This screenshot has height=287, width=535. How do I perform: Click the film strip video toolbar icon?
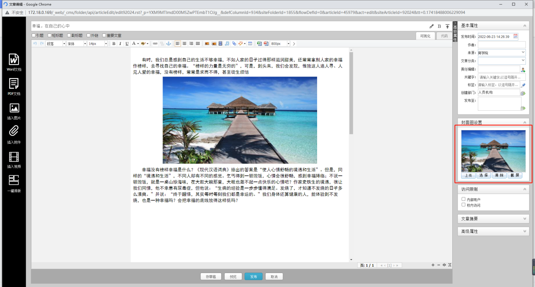[220, 44]
